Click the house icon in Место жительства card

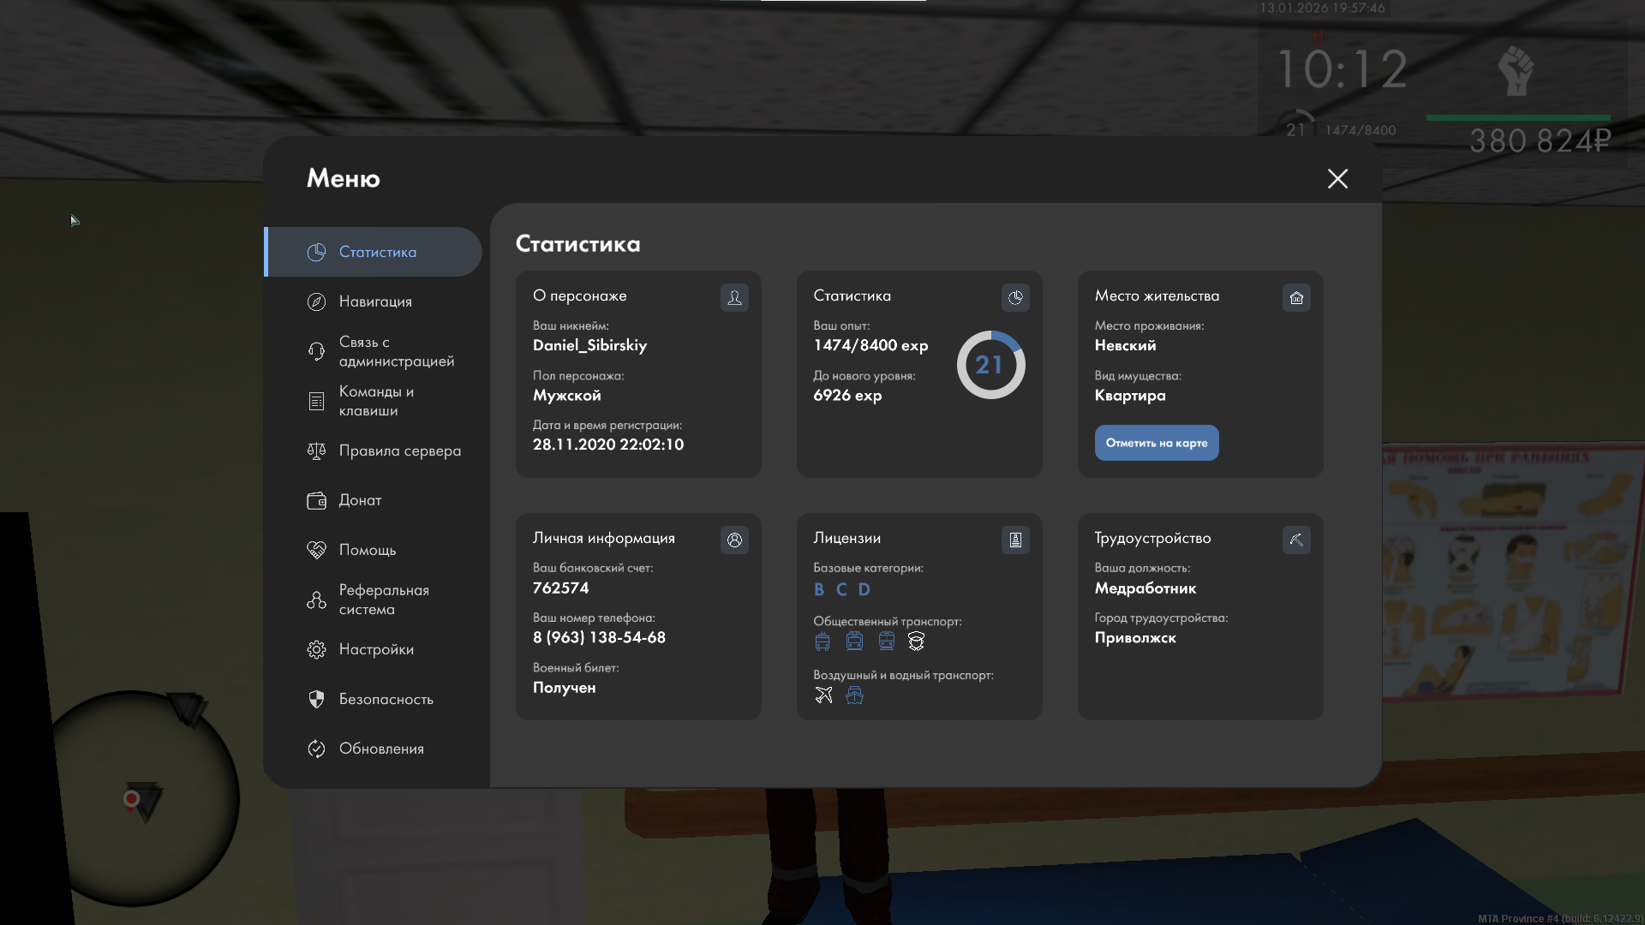coord(1296,297)
